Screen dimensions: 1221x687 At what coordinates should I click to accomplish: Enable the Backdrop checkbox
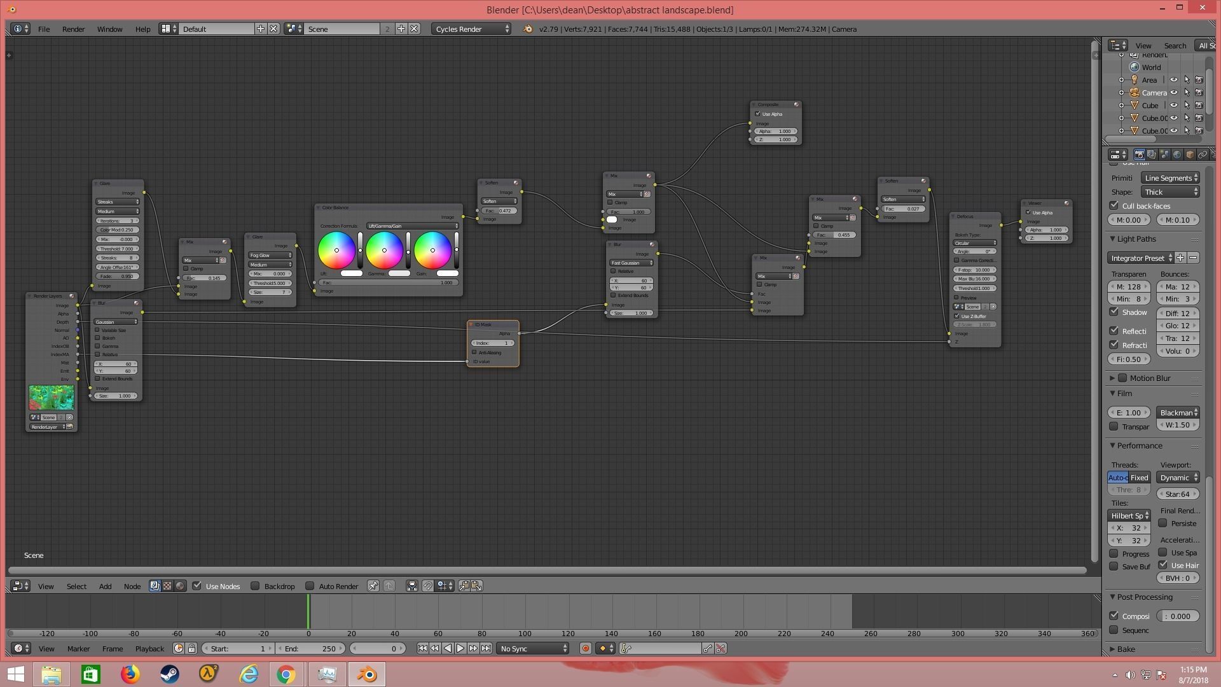coord(255,586)
